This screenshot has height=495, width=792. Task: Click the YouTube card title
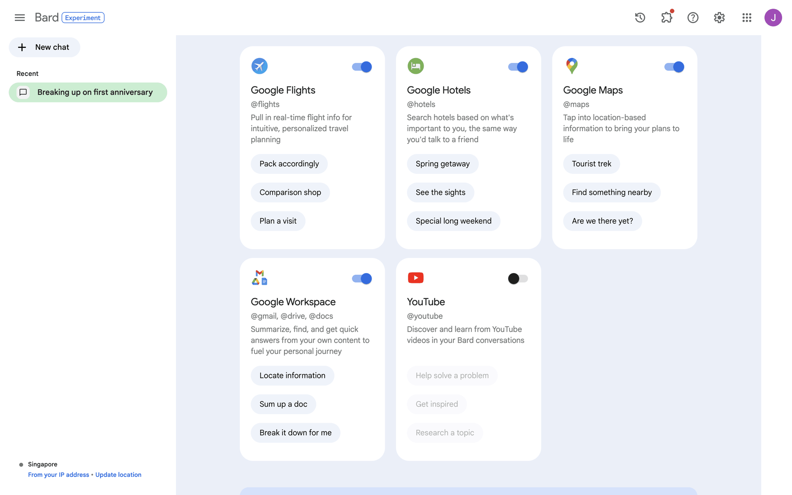[426, 302]
